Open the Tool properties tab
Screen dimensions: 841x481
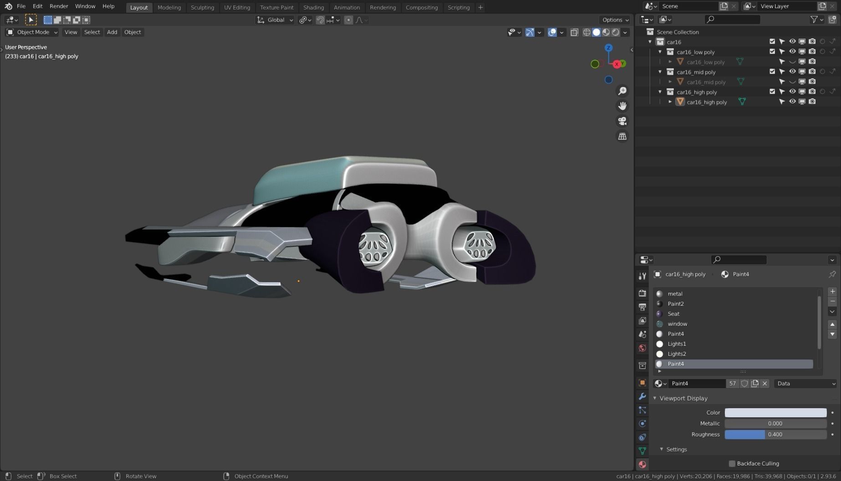click(642, 276)
